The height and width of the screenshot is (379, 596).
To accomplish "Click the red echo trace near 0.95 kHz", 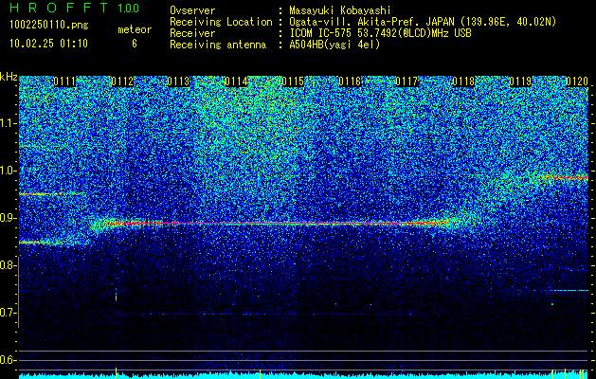I will click(x=51, y=194).
